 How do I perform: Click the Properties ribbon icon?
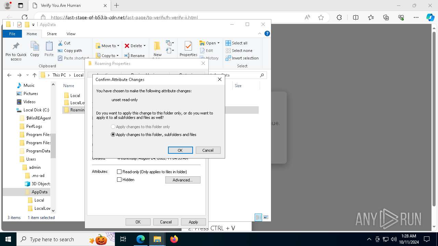point(189,49)
